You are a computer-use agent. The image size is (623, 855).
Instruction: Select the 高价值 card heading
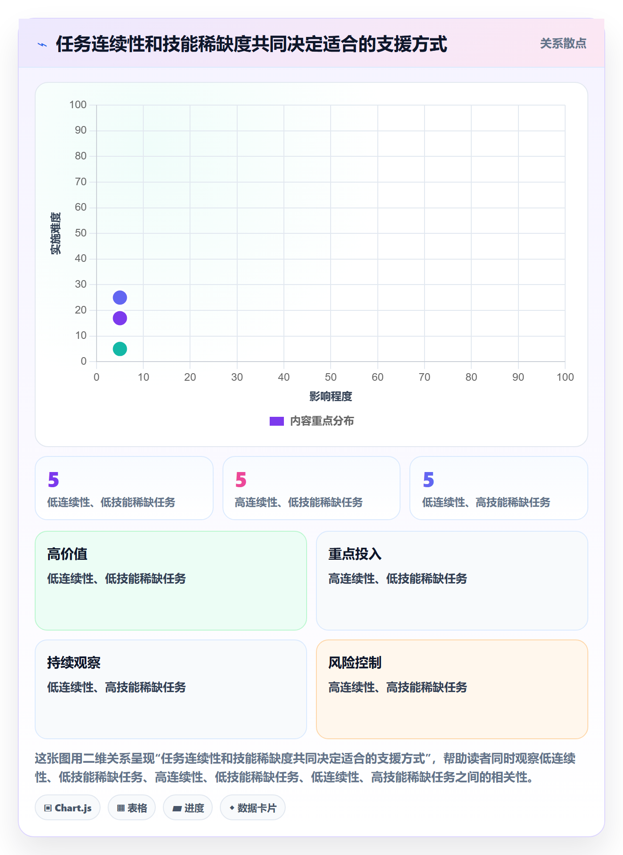tap(67, 554)
